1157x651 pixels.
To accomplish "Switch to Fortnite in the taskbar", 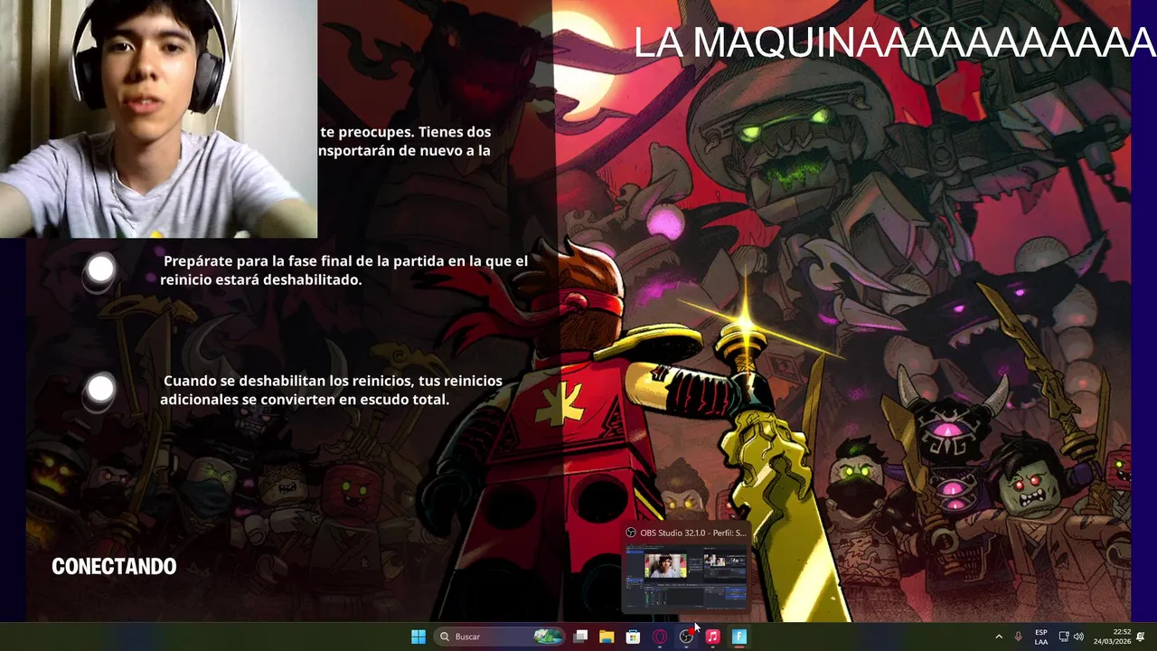I will click(738, 637).
